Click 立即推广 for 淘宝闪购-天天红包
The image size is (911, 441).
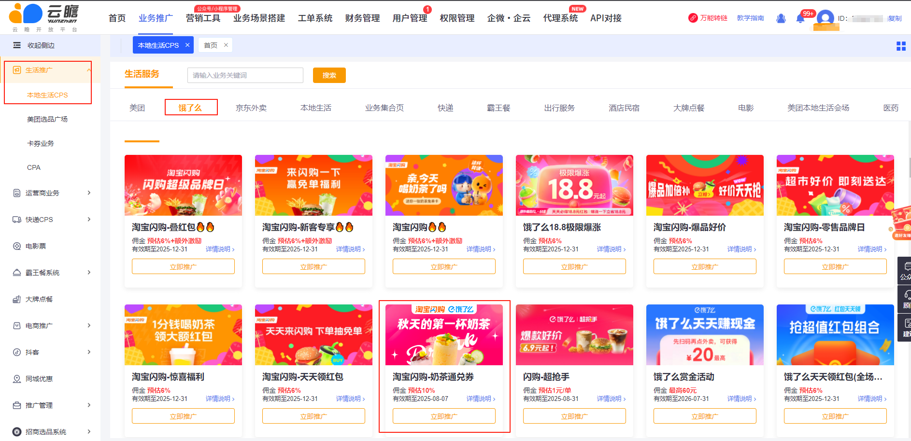point(313,416)
